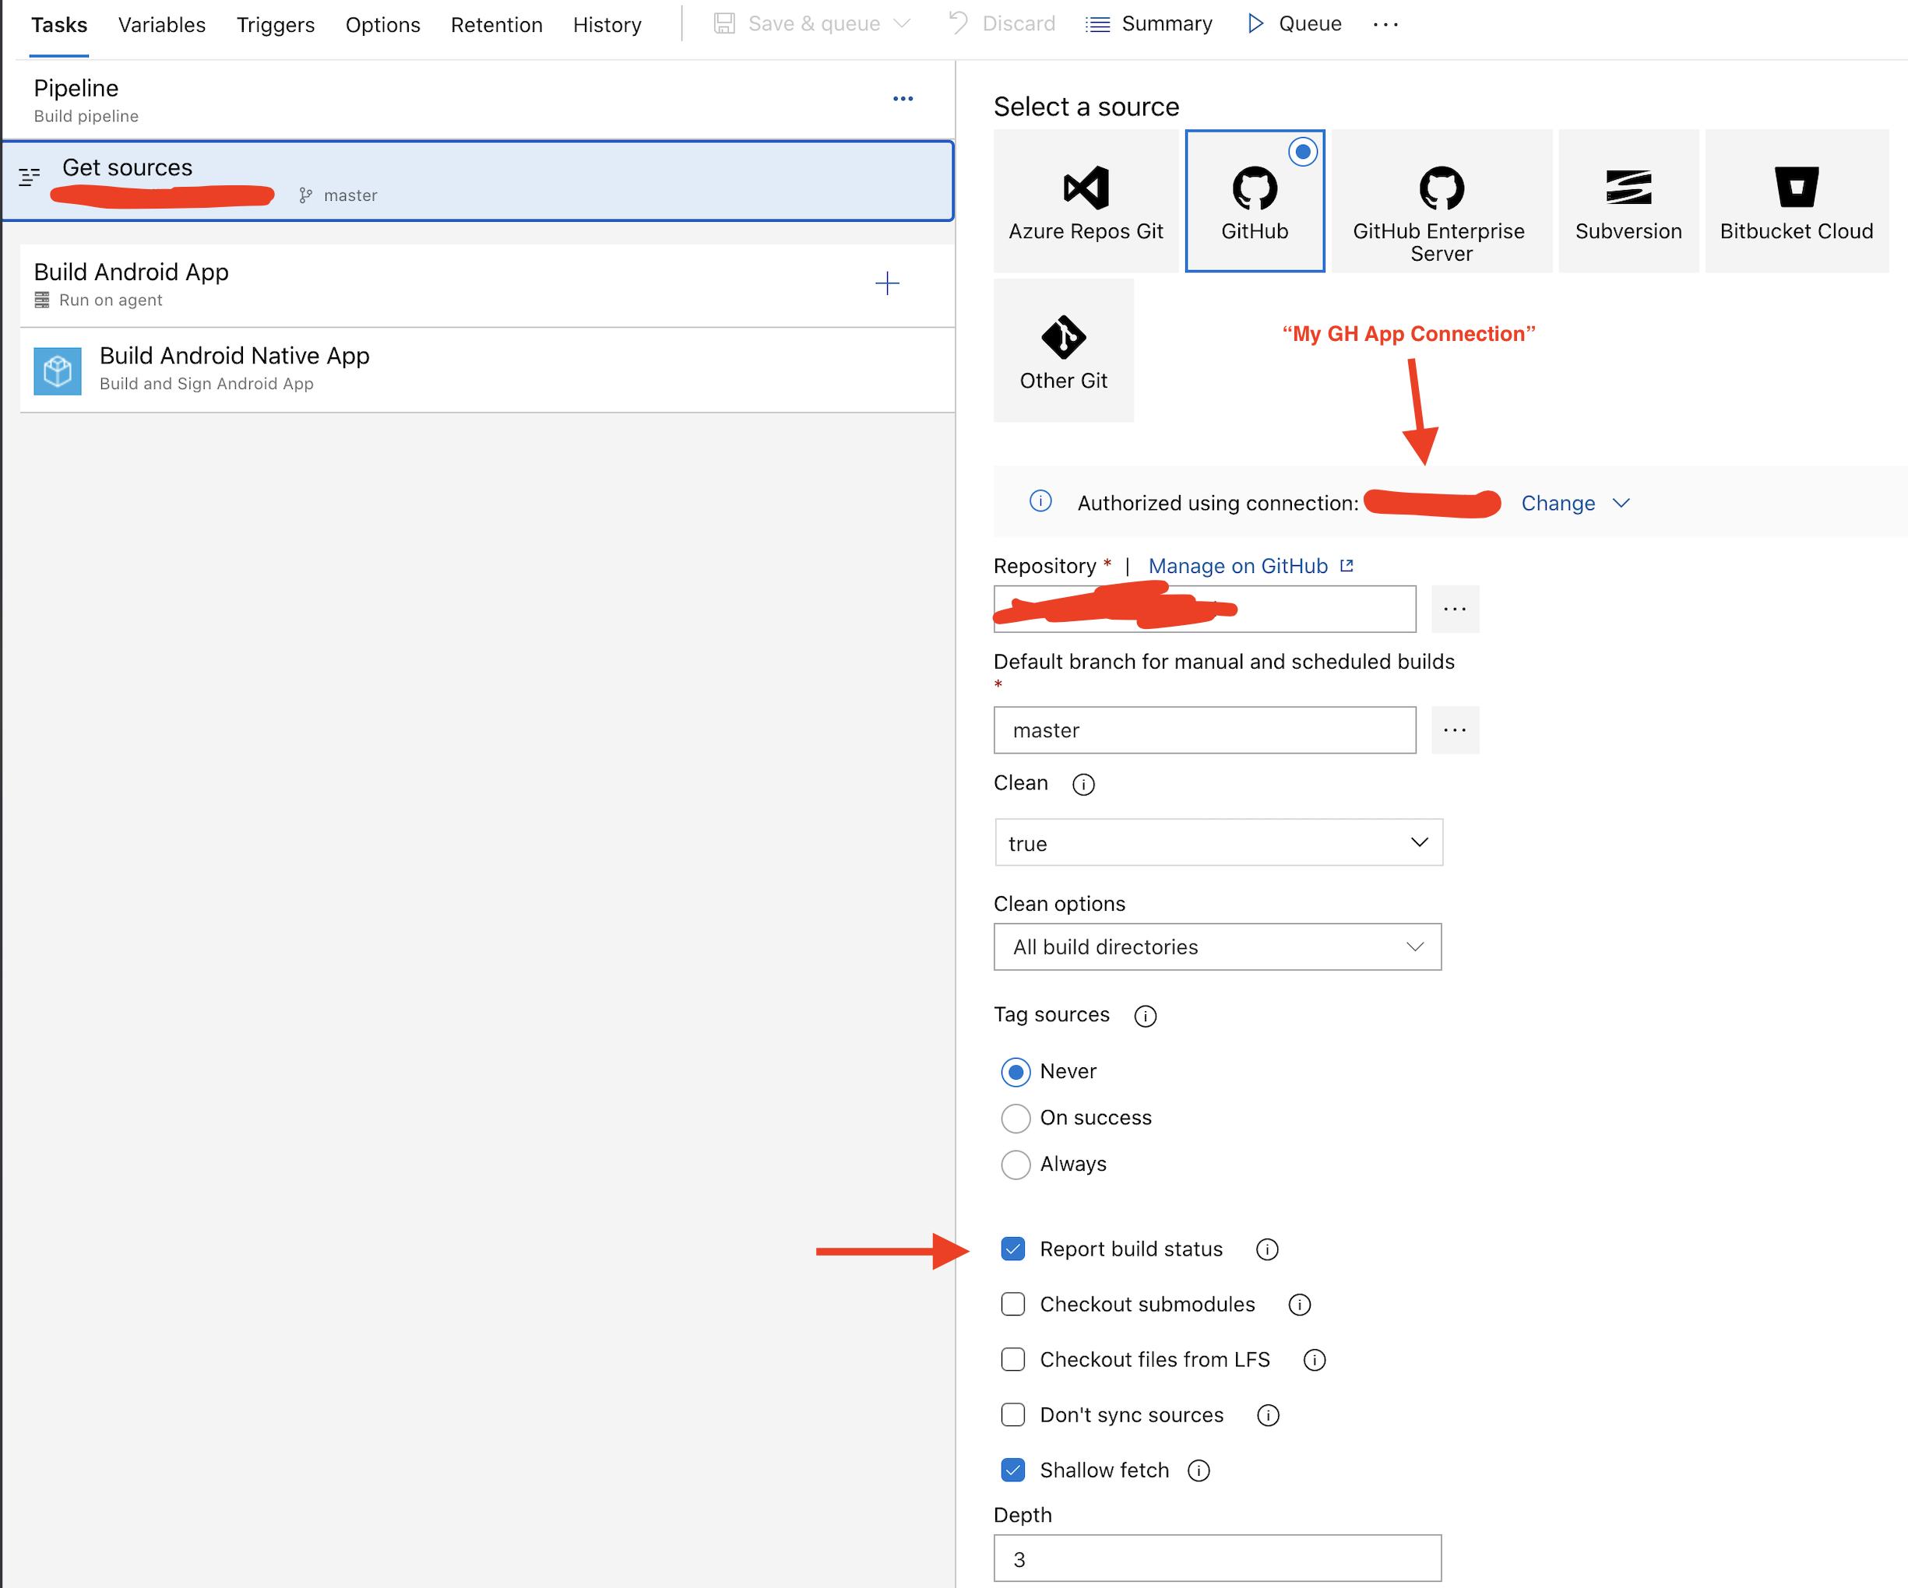The width and height of the screenshot is (1908, 1588).
Task: Open Pipeline more options ellipsis
Action: pos(902,99)
